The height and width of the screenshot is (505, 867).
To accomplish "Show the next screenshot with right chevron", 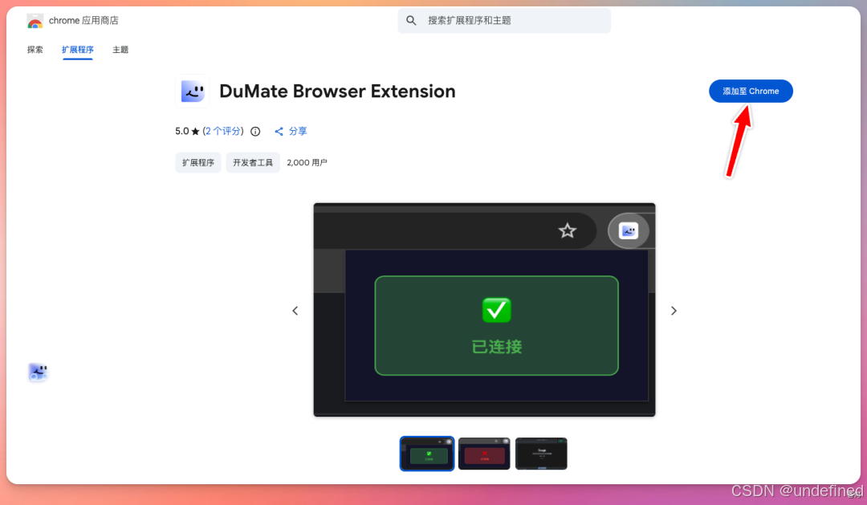I will pos(674,311).
